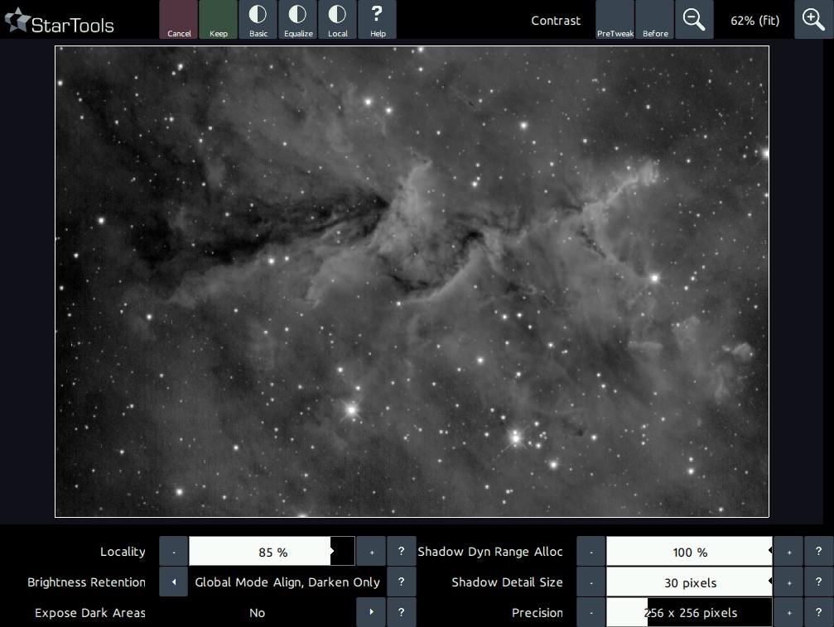Screen dimensions: 834x627
Task: Click the 62% (fit) zoom label
Action: tap(754, 21)
